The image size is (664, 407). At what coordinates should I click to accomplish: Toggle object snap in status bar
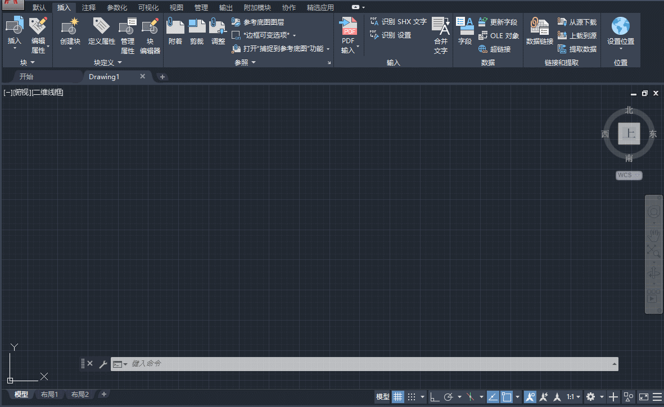coord(491,397)
